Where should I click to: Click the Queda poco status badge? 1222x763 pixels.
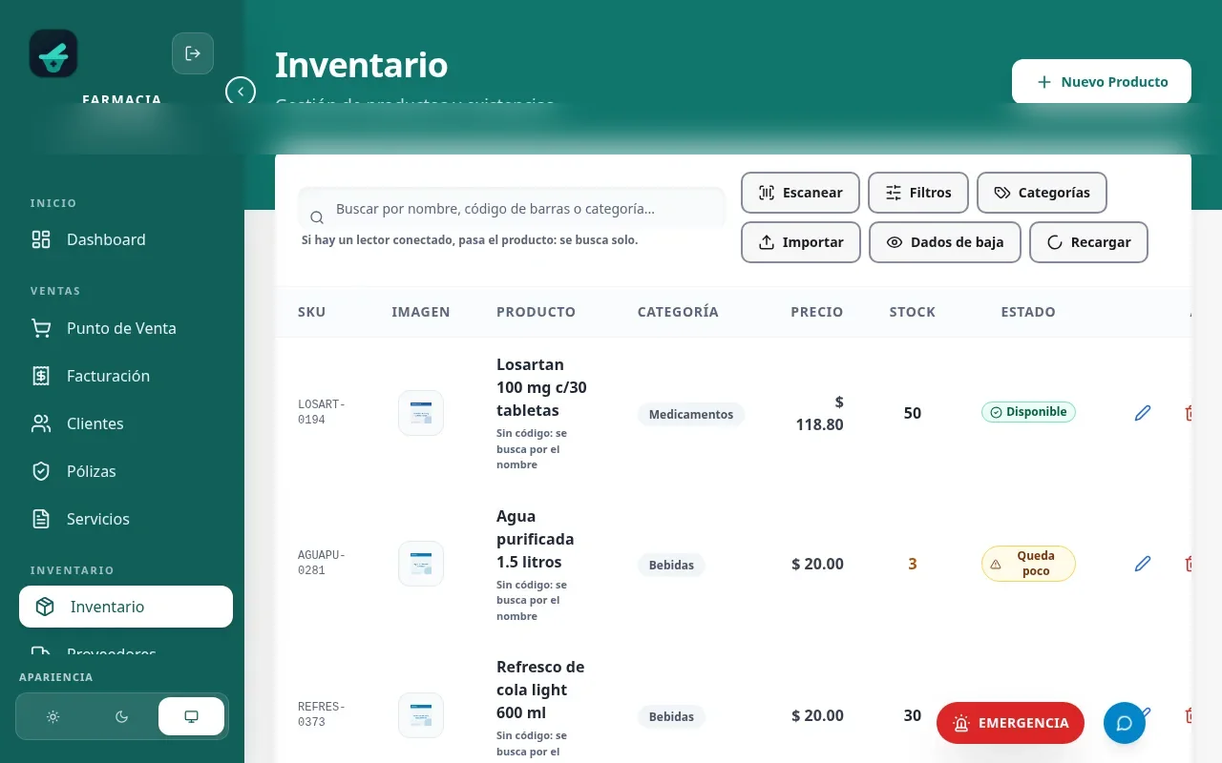tap(1028, 564)
